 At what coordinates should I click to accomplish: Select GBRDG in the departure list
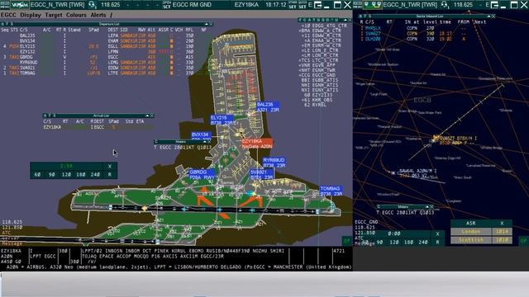pos(26,57)
